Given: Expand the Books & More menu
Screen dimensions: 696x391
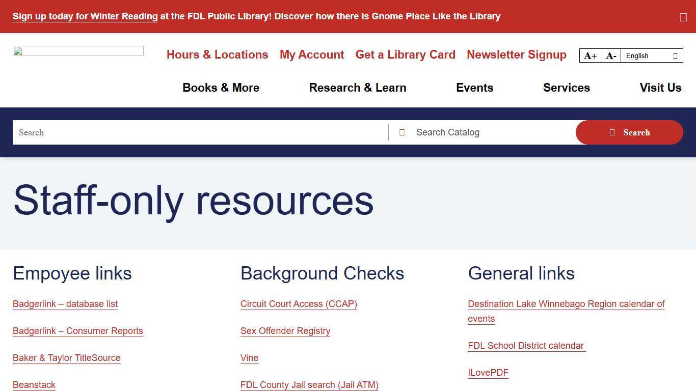Looking at the screenshot, I should pyautogui.click(x=221, y=88).
